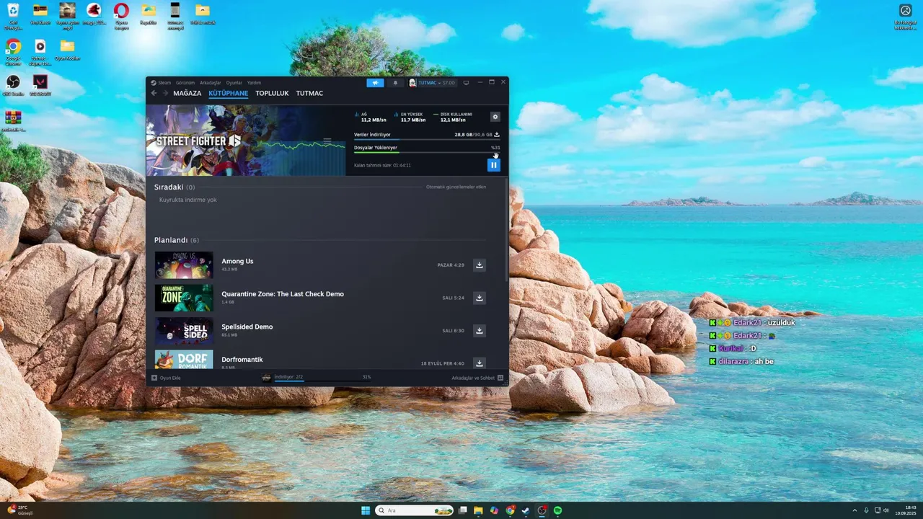The image size is (923, 519).
Task: Open the Oyunlar menu
Action: [x=234, y=83]
